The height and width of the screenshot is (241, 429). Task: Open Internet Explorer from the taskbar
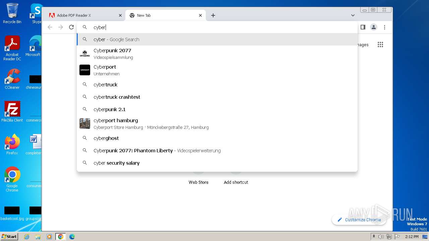pos(26,237)
